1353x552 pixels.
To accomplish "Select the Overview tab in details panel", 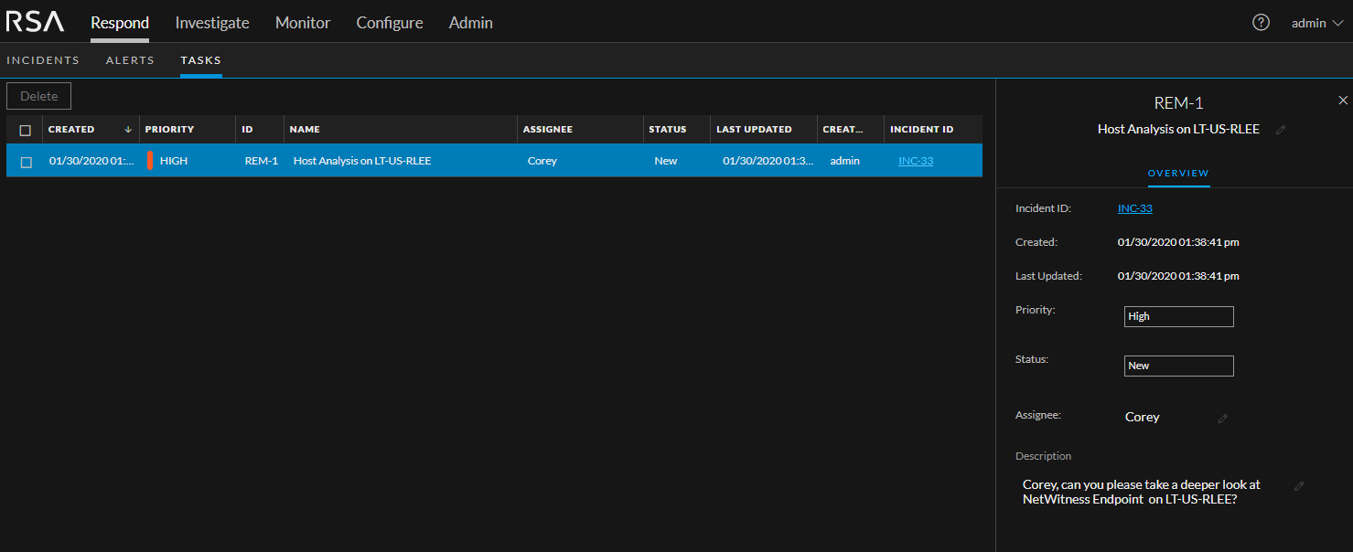I will click(x=1178, y=173).
